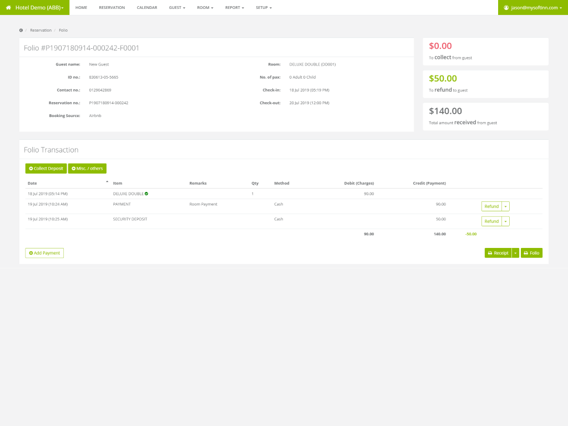Click the back arrow icon in breadcrumb
The width and height of the screenshot is (568, 426).
coord(21,30)
